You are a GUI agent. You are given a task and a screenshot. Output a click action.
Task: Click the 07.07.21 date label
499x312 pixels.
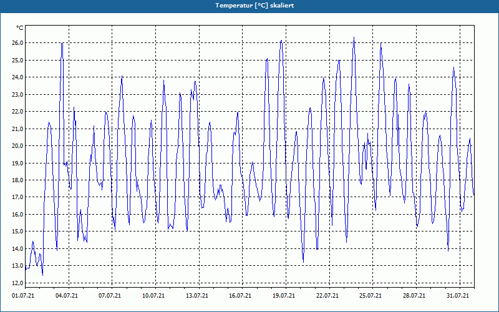coord(110,296)
